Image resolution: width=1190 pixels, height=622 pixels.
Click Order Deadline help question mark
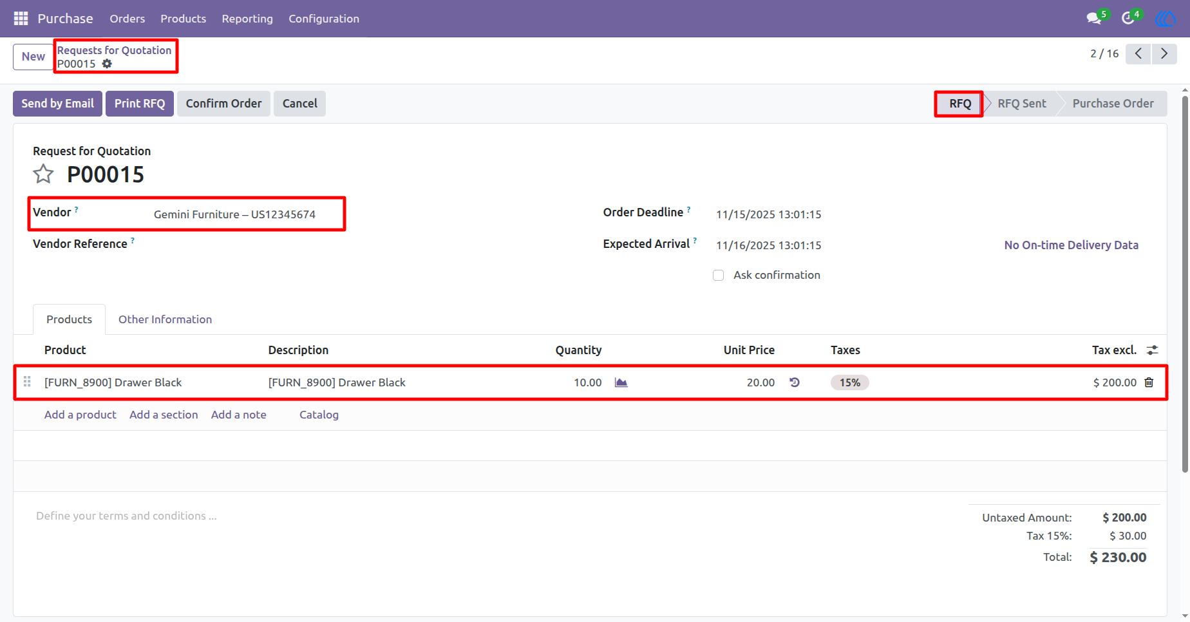(688, 209)
